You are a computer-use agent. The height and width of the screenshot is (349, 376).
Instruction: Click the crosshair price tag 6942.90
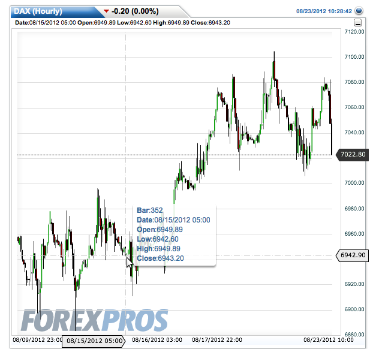tap(352, 255)
